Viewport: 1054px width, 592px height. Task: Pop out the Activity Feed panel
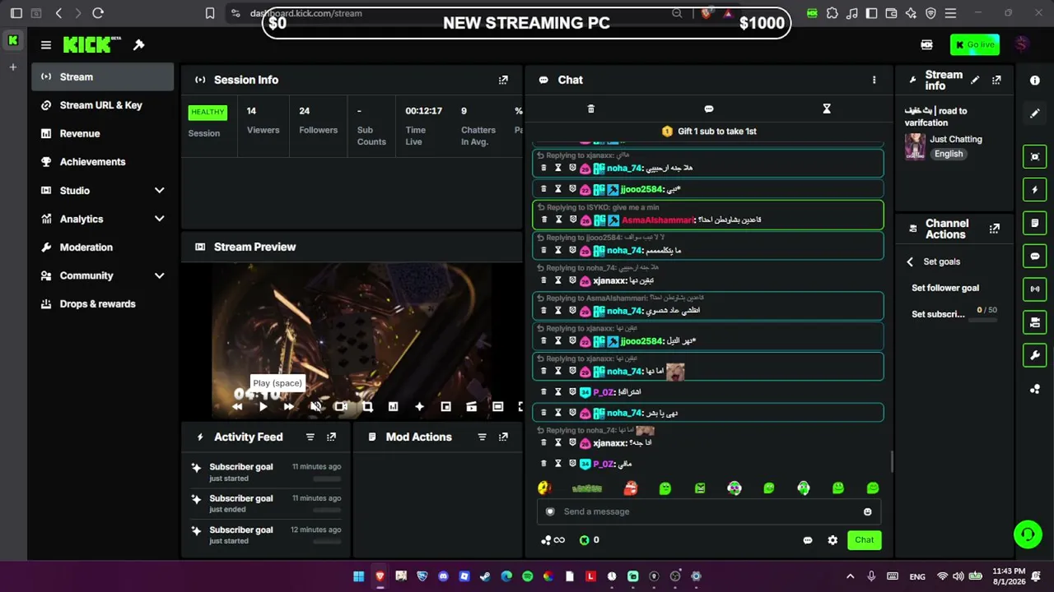331,437
